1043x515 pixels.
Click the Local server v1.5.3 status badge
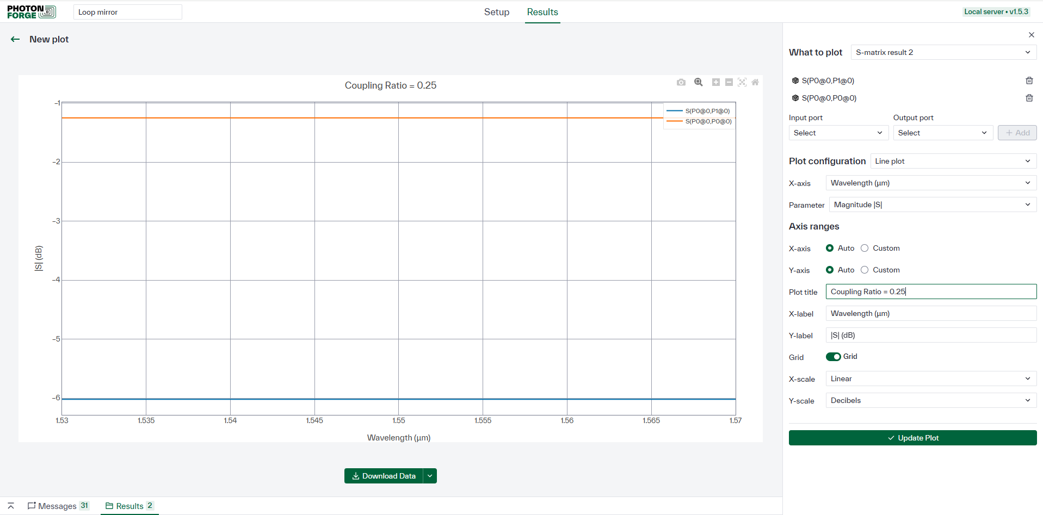(996, 11)
